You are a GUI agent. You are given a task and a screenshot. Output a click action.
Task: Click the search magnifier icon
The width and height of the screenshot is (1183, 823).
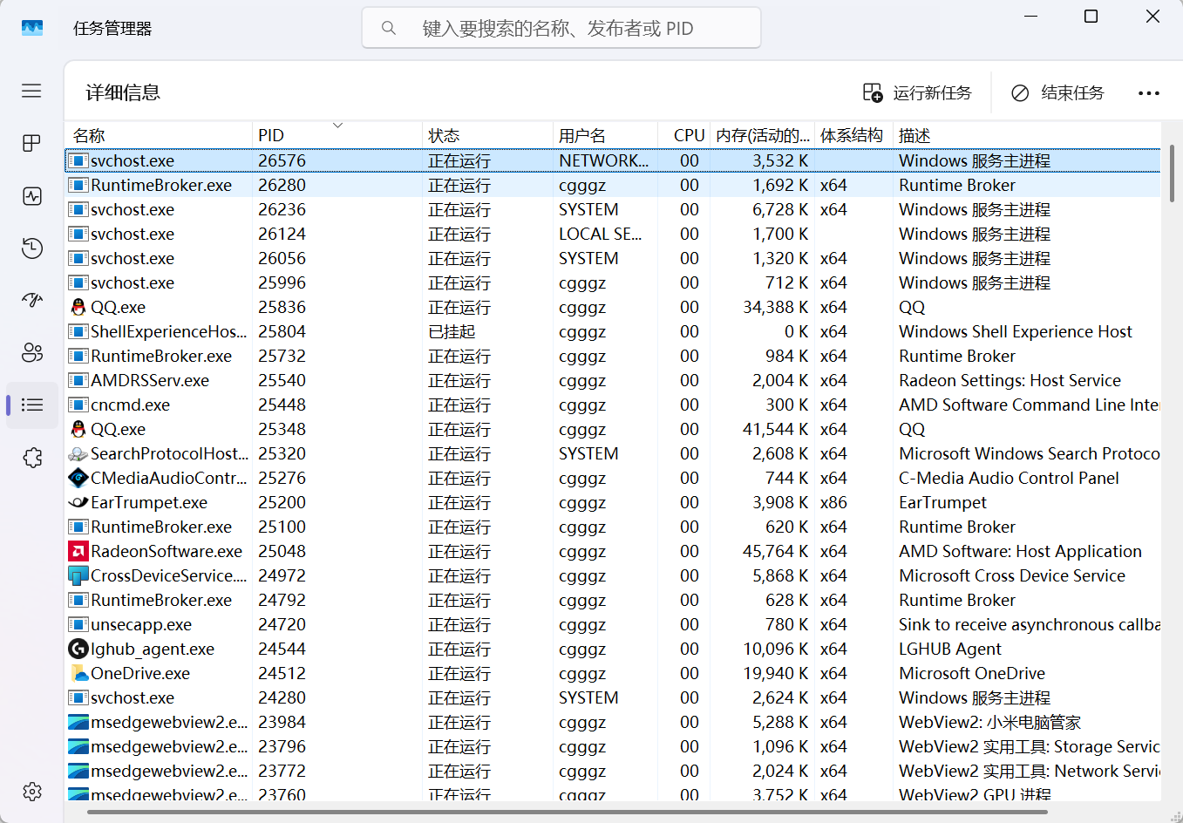coord(389,28)
